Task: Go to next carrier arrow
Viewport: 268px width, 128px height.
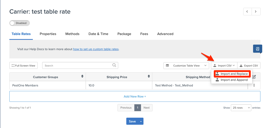Action: pyautogui.click(x=256, y=12)
